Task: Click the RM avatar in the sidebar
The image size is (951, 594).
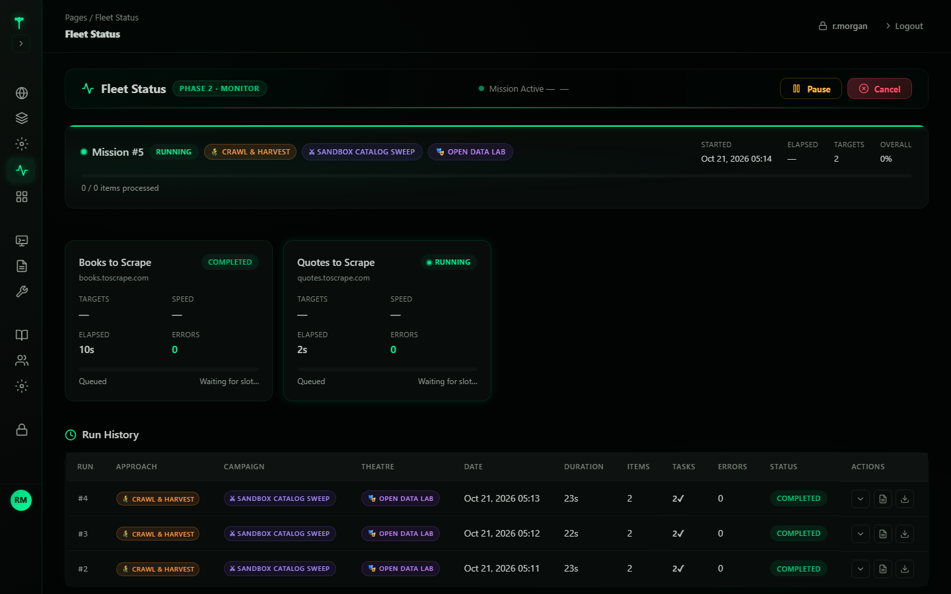Action: point(21,500)
